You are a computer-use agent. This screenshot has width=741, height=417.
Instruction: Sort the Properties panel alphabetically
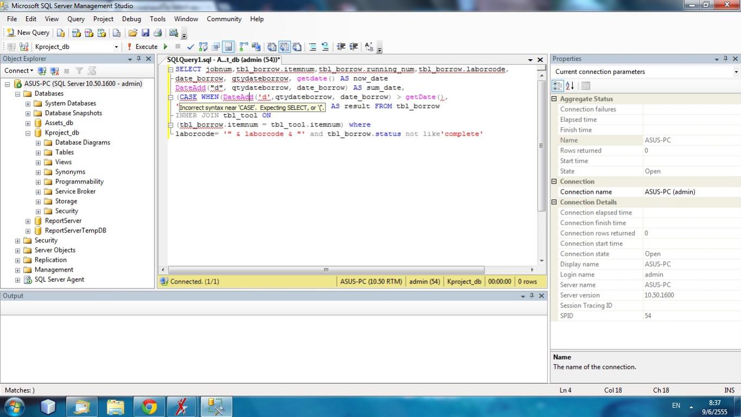(x=570, y=86)
